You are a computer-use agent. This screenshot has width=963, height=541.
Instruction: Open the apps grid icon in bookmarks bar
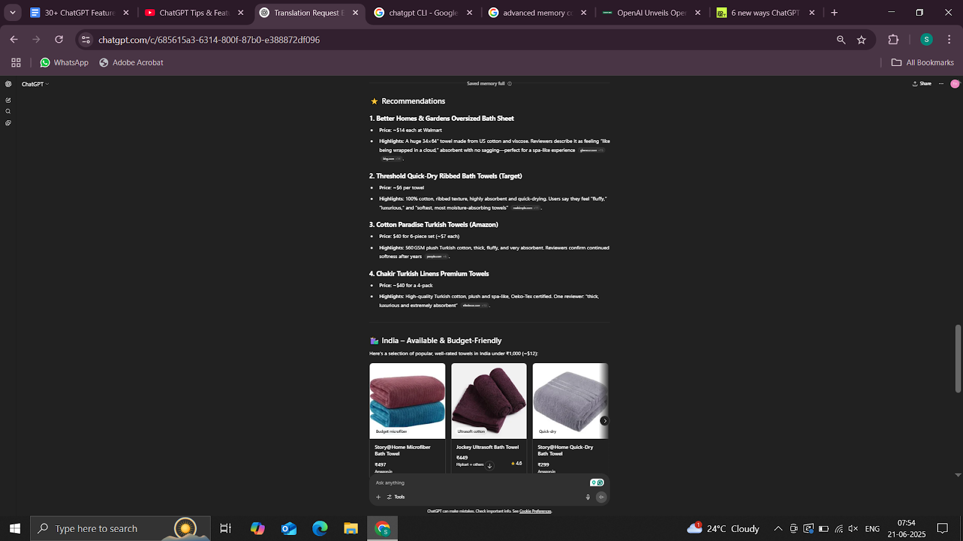[16, 63]
